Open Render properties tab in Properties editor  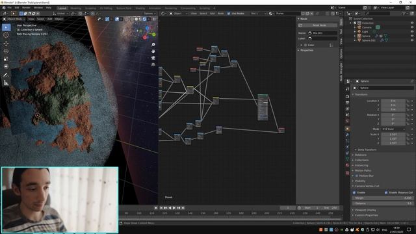pos(348,97)
